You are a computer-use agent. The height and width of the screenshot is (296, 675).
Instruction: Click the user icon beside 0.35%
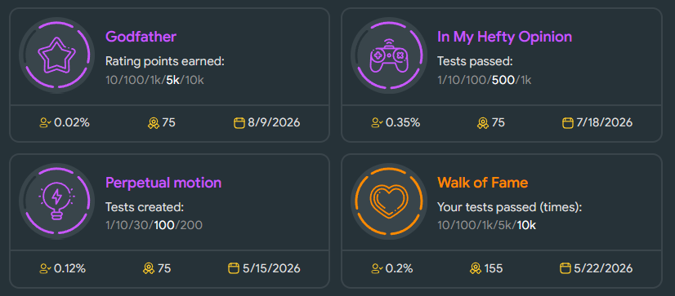coord(377,123)
